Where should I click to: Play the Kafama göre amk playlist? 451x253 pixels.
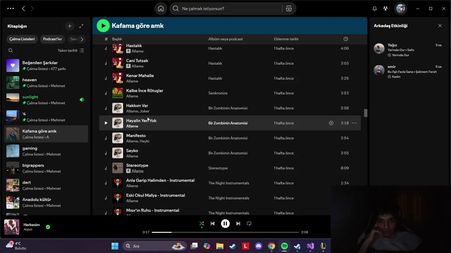[x=103, y=26]
